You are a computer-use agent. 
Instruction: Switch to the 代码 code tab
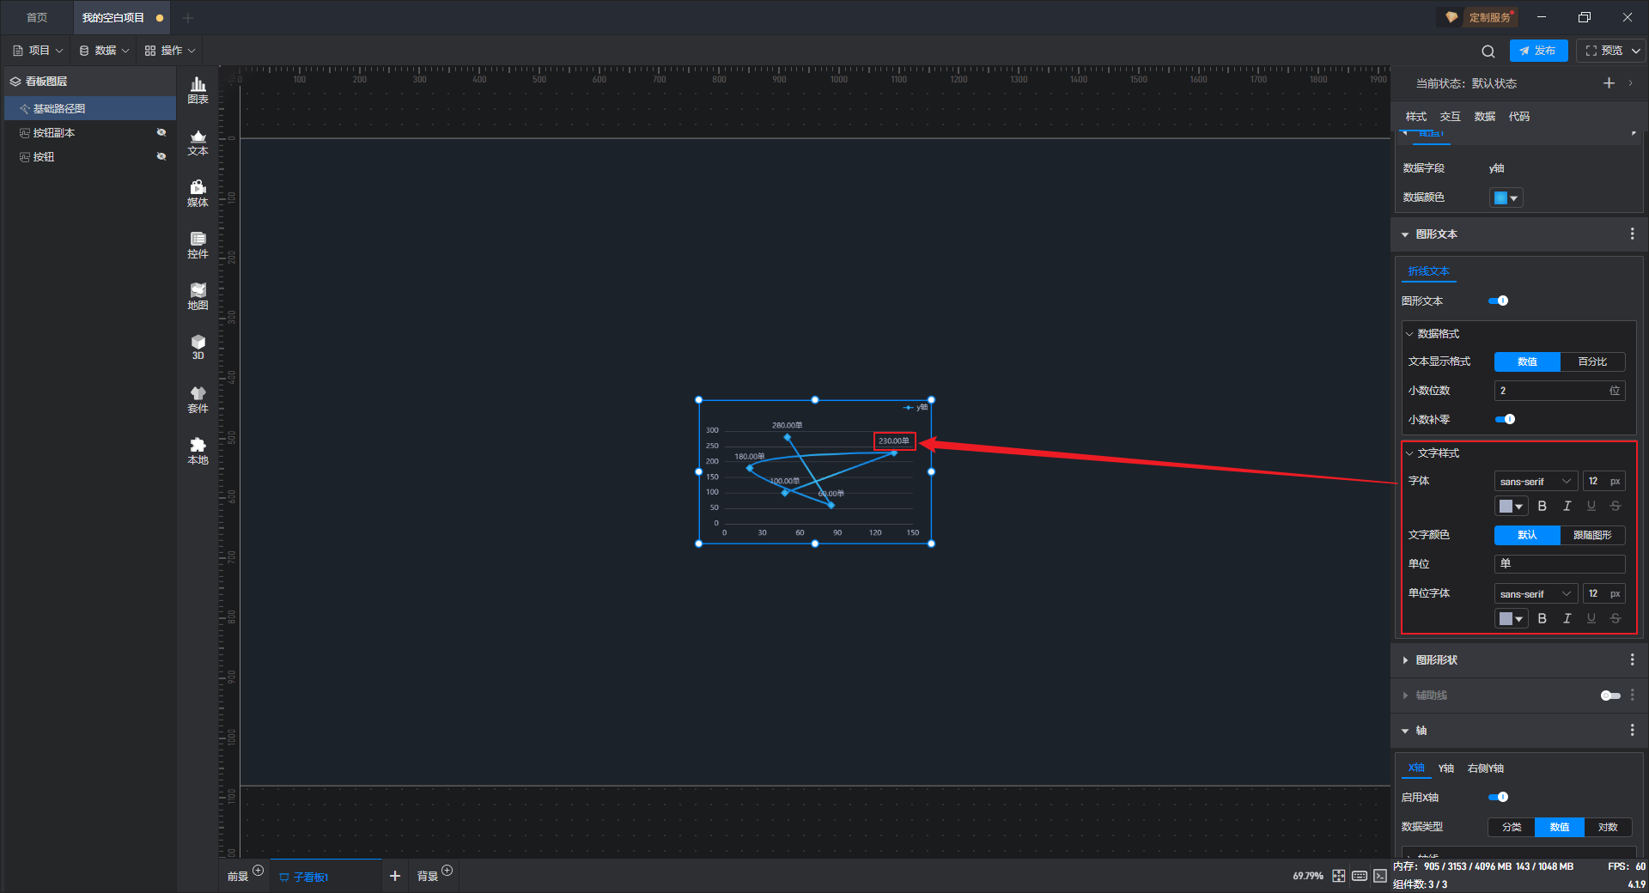tap(1518, 117)
